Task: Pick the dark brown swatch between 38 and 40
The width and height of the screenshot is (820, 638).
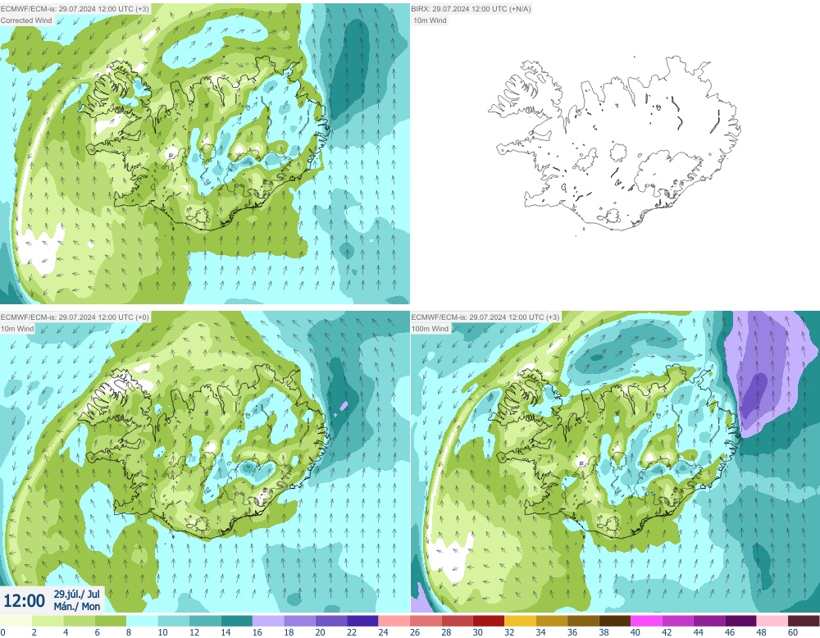Action: click(x=614, y=621)
